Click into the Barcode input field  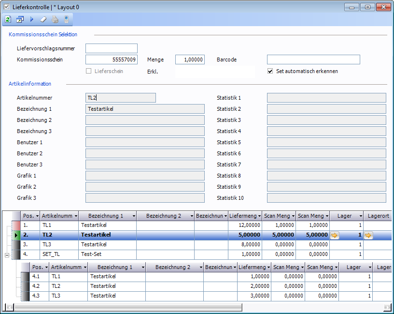313,60
